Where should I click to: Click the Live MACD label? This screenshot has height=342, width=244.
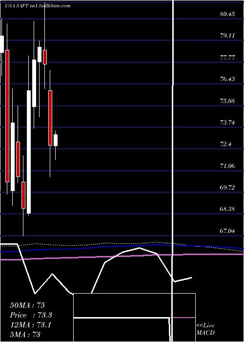(205, 329)
